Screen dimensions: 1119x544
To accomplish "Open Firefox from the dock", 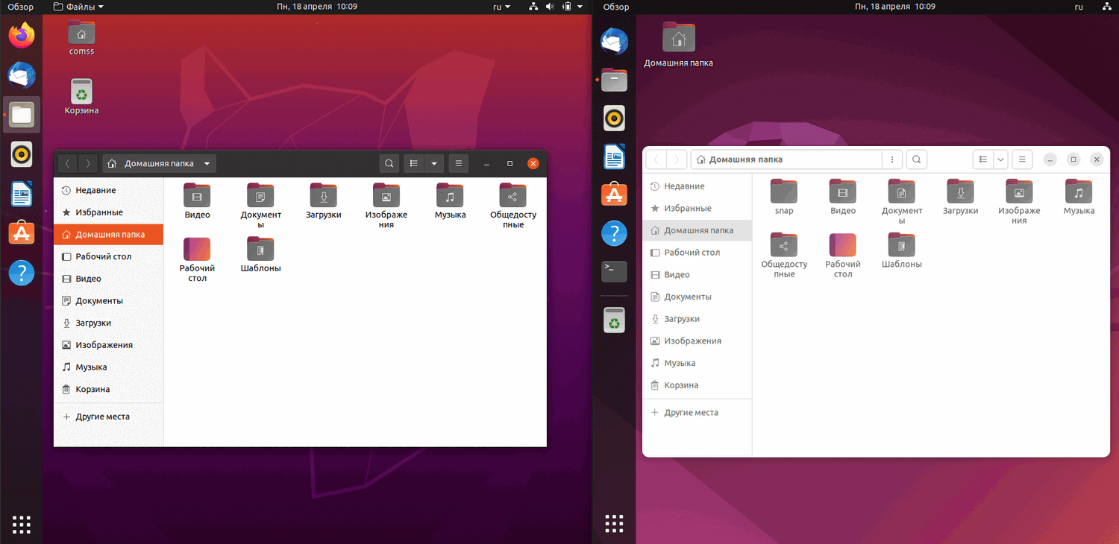I will coord(22,35).
